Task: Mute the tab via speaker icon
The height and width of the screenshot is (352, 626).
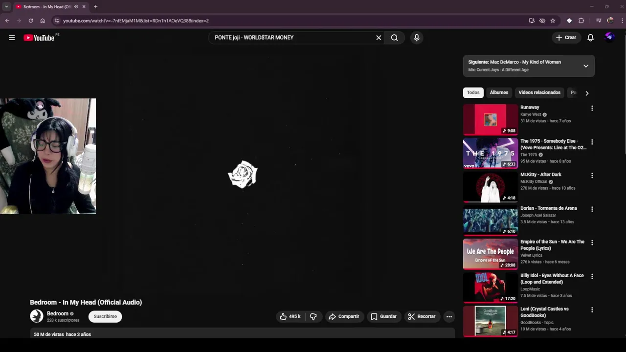Action: coord(76,7)
